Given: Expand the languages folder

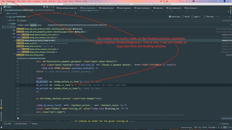Looking at the screenshot, I should tap(8, 20).
